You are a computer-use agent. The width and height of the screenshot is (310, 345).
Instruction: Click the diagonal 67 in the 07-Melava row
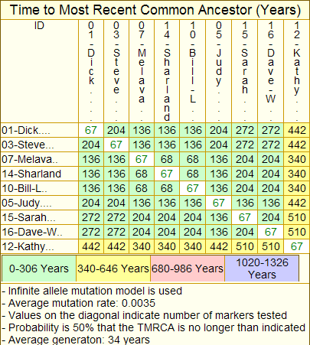pyautogui.click(x=142, y=159)
